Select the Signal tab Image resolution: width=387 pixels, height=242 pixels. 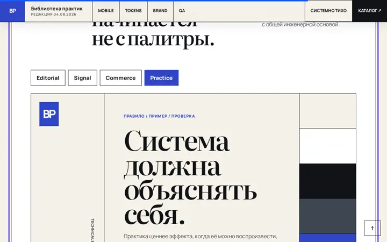(82, 78)
